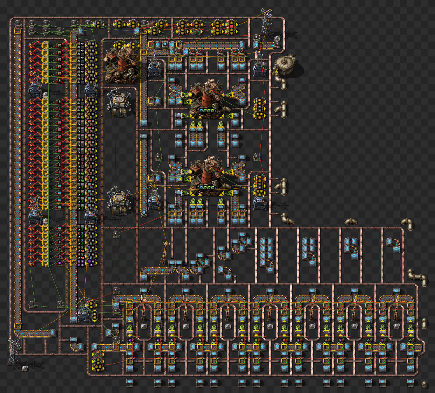Click the storage tank at the top right
This screenshot has width=435, height=393.
pyautogui.click(x=285, y=66)
